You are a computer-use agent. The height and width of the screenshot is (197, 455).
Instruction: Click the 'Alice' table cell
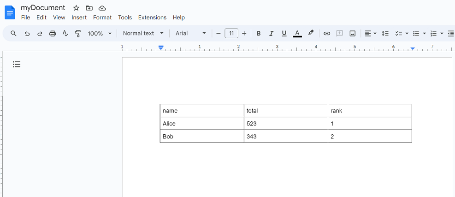(x=202, y=124)
